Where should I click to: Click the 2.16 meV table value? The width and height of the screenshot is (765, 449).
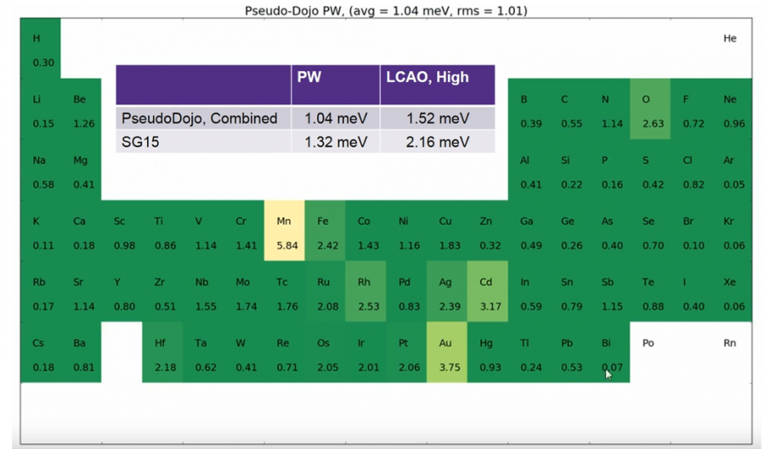pyautogui.click(x=438, y=142)
